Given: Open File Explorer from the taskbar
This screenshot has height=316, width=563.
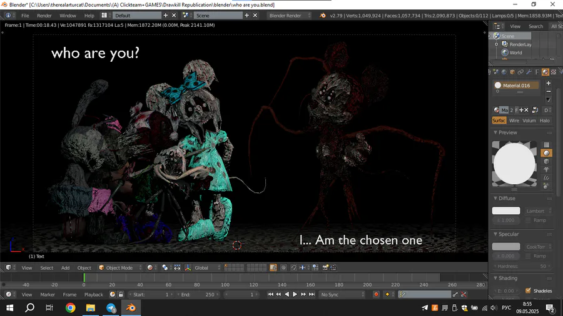Looking at the screenshot, I should click(x=91, y=308).
